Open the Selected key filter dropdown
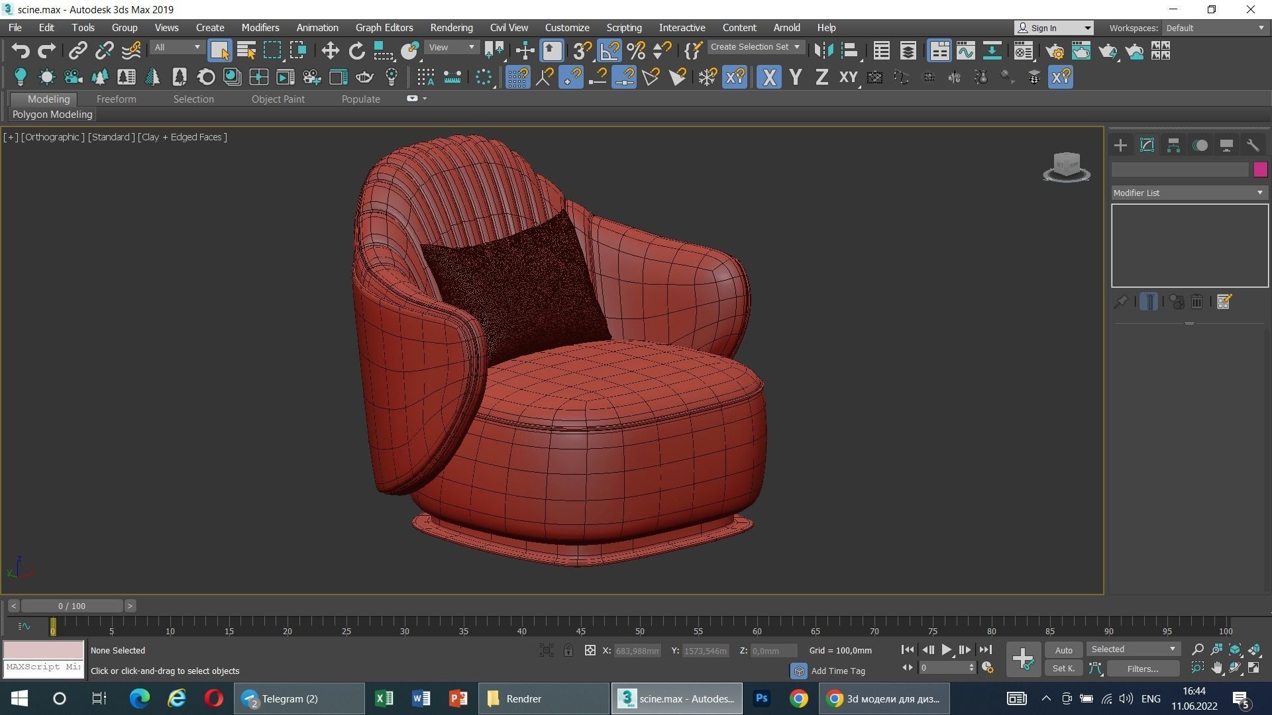This screenshot has width=1272, height=715. (x=1133, y=649)
